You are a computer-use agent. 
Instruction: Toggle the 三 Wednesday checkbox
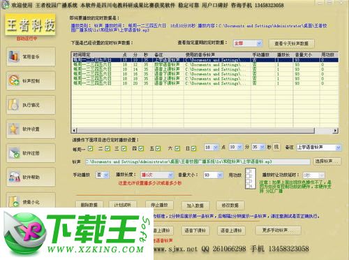124,149
